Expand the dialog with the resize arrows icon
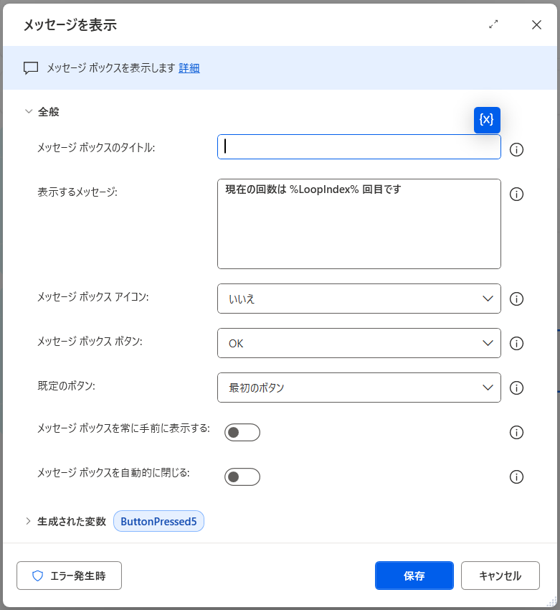The image size is (560, 610). click(x=493, y=24)
